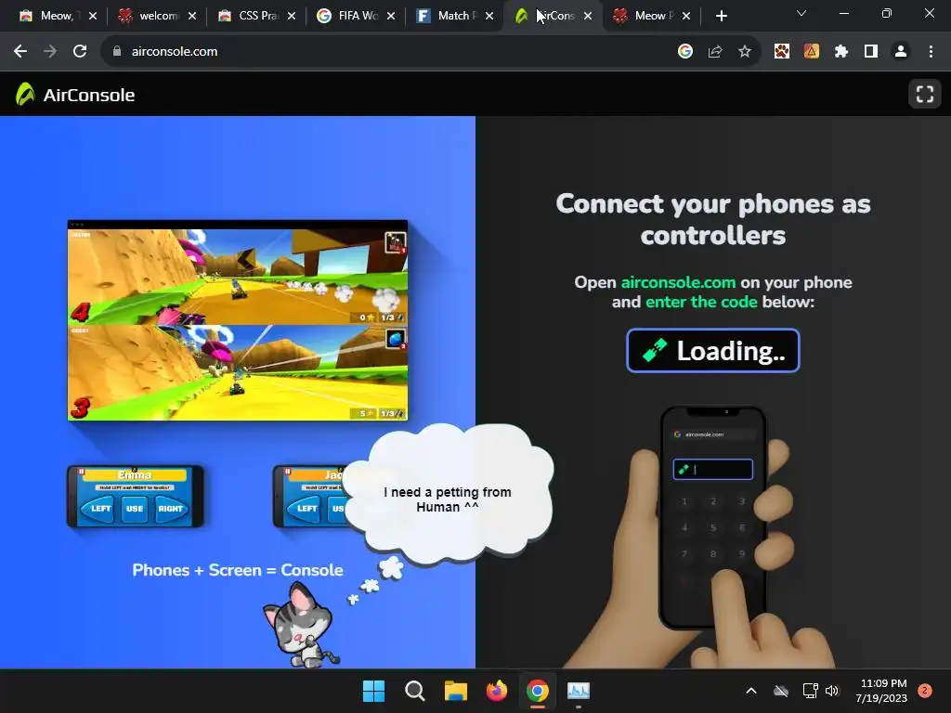951x713 pixels.
Task: Click the Emma phone controller image
Action: click(136, 496)
